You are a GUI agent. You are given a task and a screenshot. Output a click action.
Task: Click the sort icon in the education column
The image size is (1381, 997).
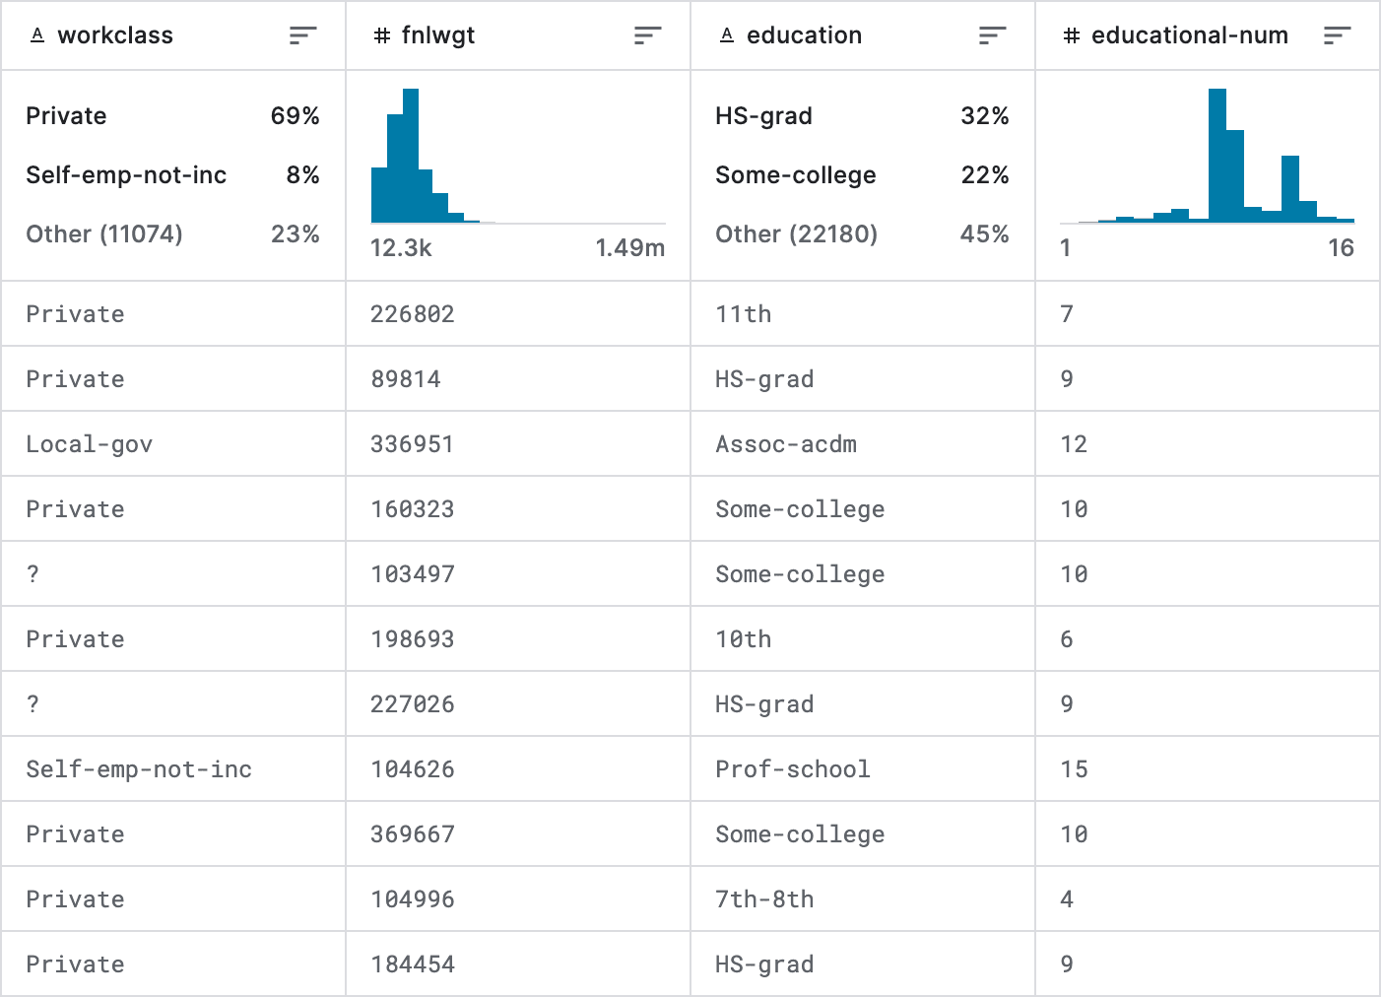(991, 34)
